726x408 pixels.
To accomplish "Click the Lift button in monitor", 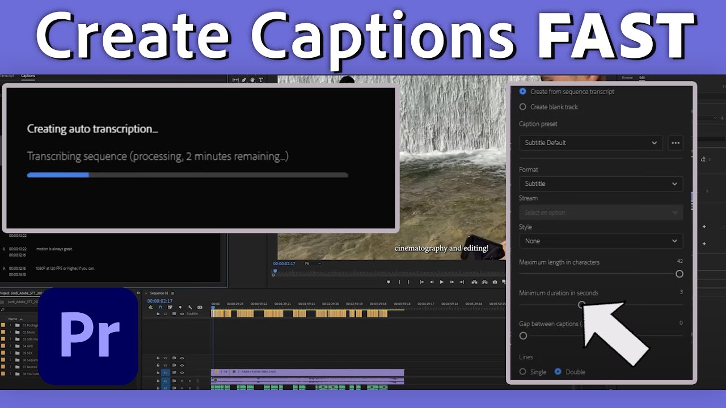I will [474, 282].
